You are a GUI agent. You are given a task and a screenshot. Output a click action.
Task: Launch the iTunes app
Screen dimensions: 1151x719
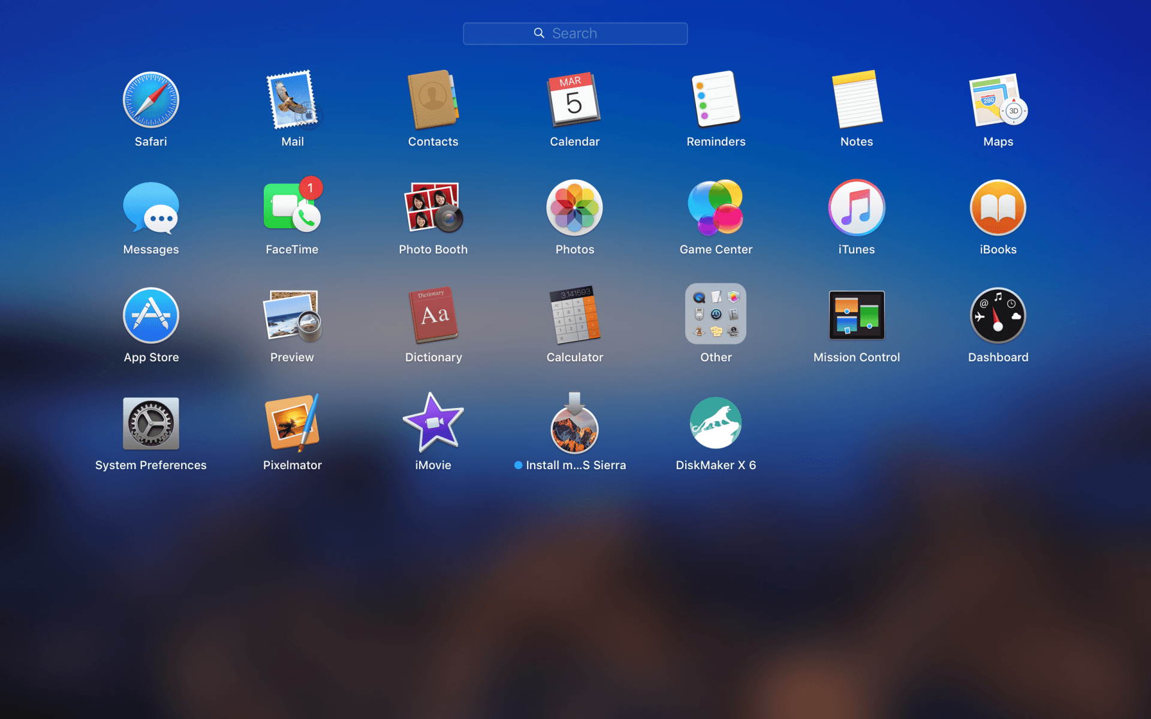tap(857, 208)
